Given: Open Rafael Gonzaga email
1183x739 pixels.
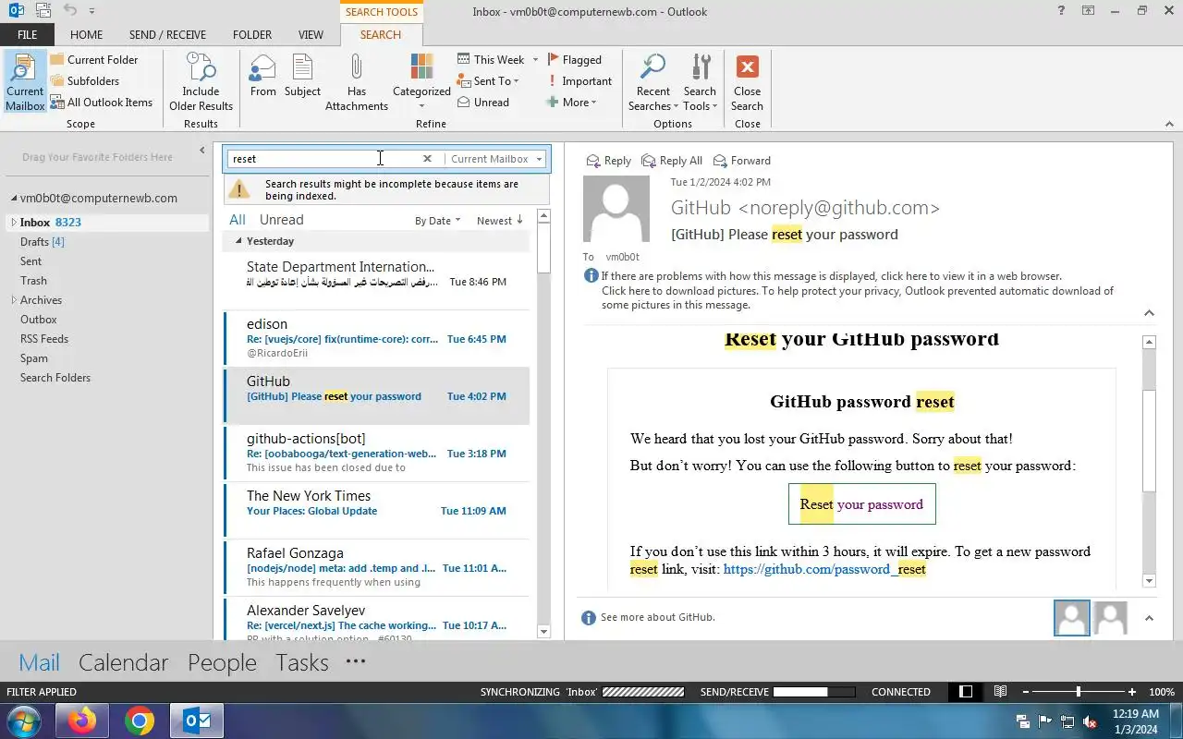Looking at the screenshot, I should click(376, 567).
